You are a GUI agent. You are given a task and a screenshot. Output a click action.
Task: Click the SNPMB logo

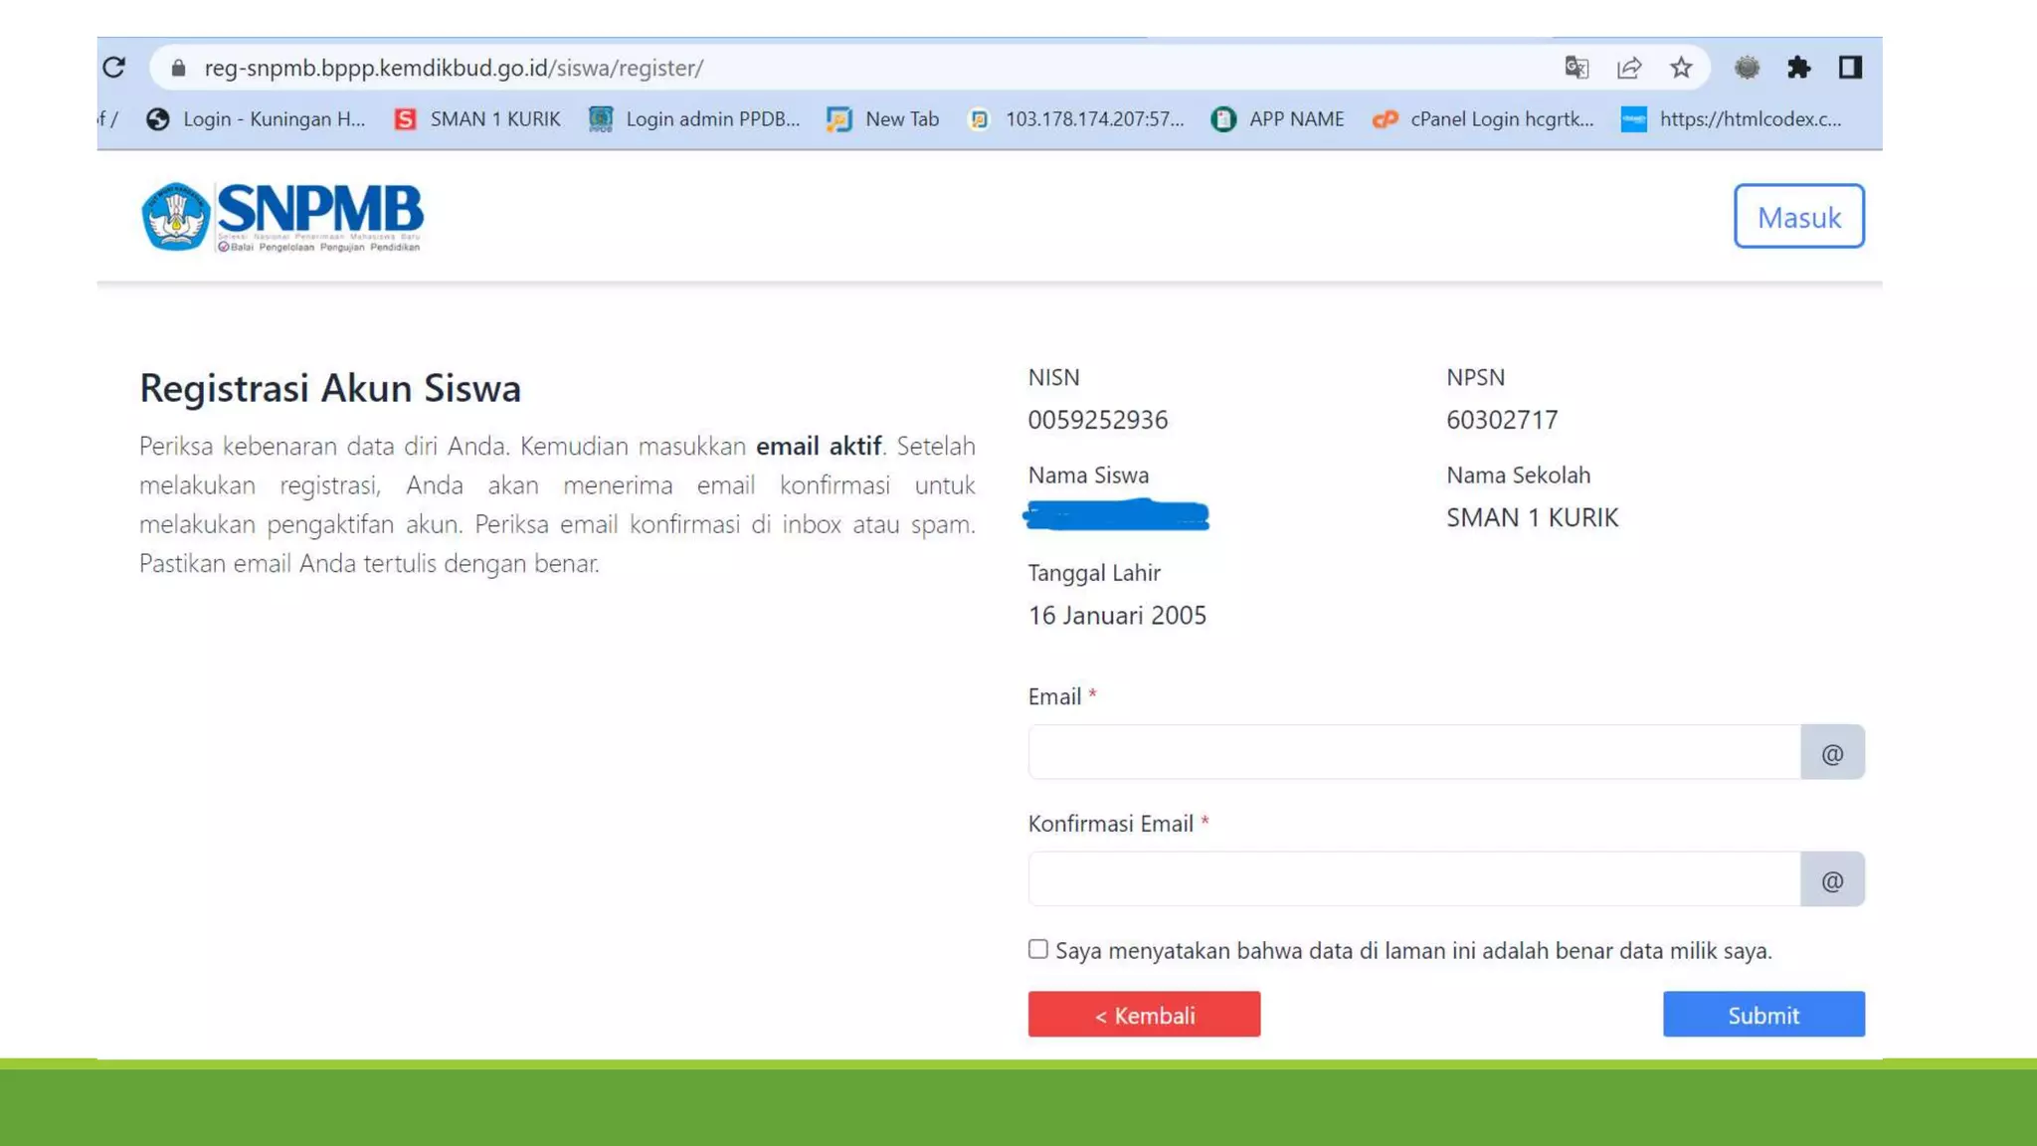[282, 216]
